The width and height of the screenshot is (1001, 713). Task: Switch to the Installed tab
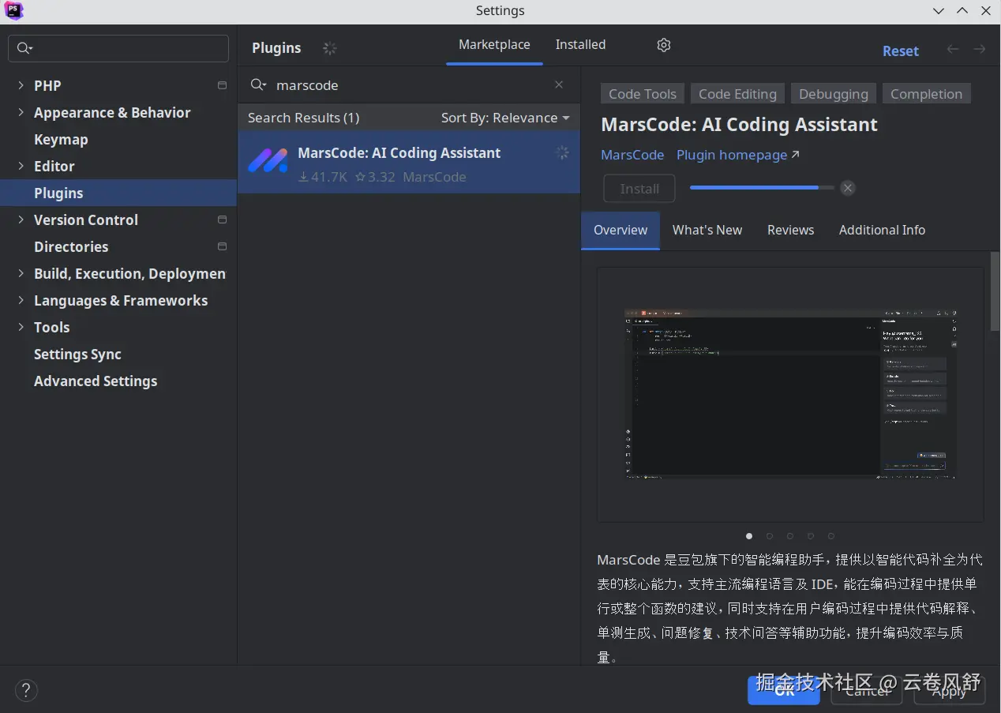point(580,45)
